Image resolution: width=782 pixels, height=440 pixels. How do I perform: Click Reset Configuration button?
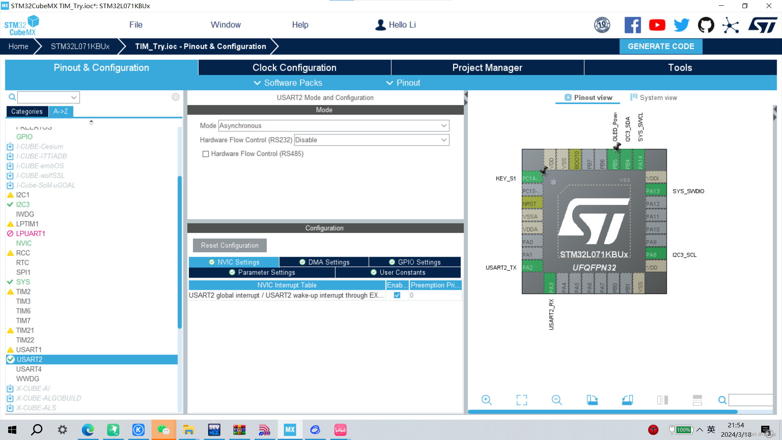(230, 245)
